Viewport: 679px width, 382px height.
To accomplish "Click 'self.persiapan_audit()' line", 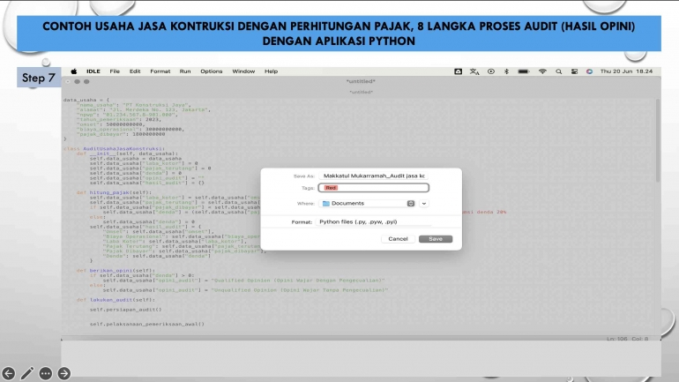I will [125, 310].
